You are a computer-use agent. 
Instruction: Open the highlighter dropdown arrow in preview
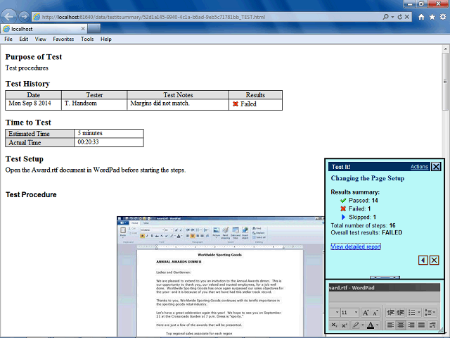(363, 325)
